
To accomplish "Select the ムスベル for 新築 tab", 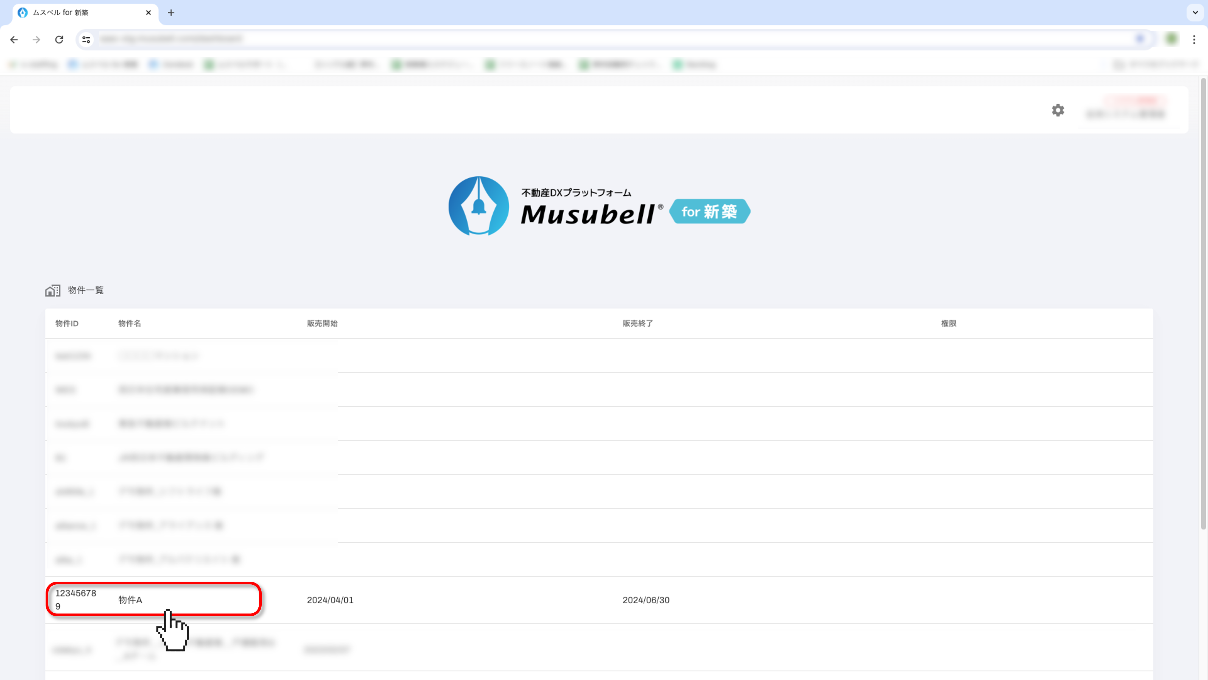I will [80, 13].
